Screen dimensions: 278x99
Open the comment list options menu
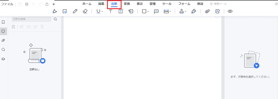pyautogui.click(x=13, y=27)
